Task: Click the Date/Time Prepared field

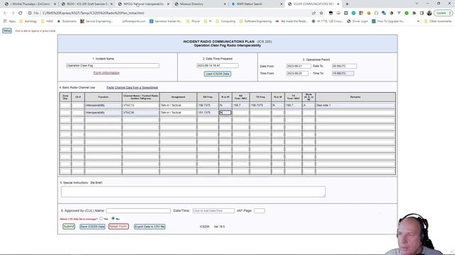Action: pyautogui.click(x=218, y=66)
